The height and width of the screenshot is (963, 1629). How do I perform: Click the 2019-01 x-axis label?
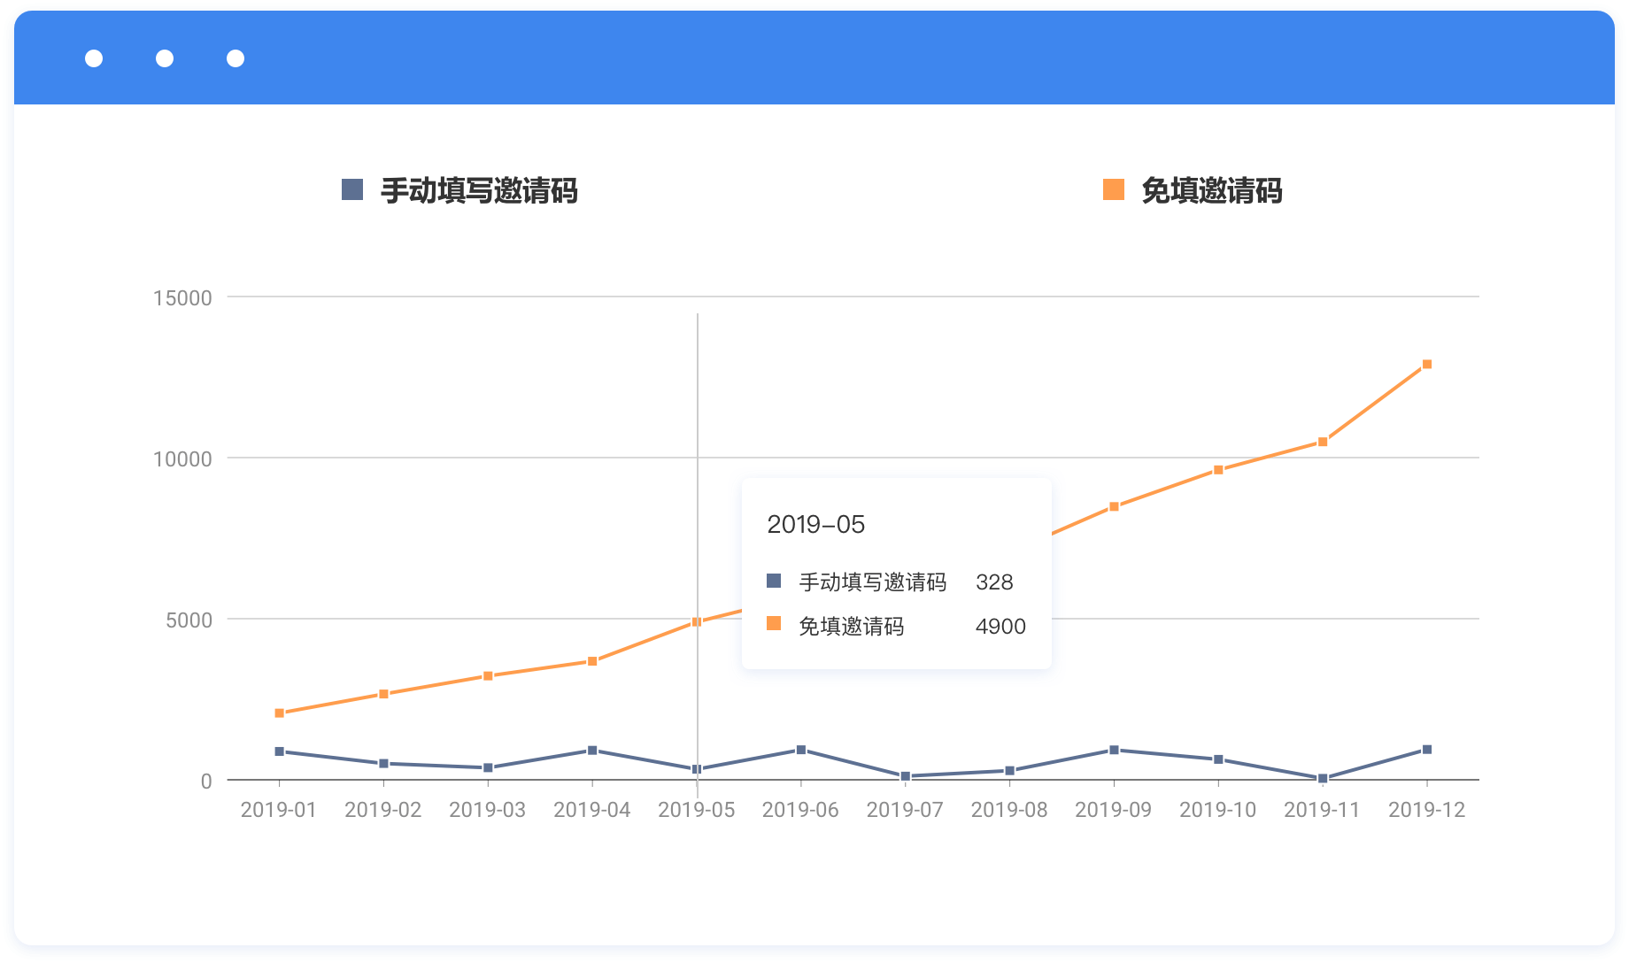tap(279, 810)
